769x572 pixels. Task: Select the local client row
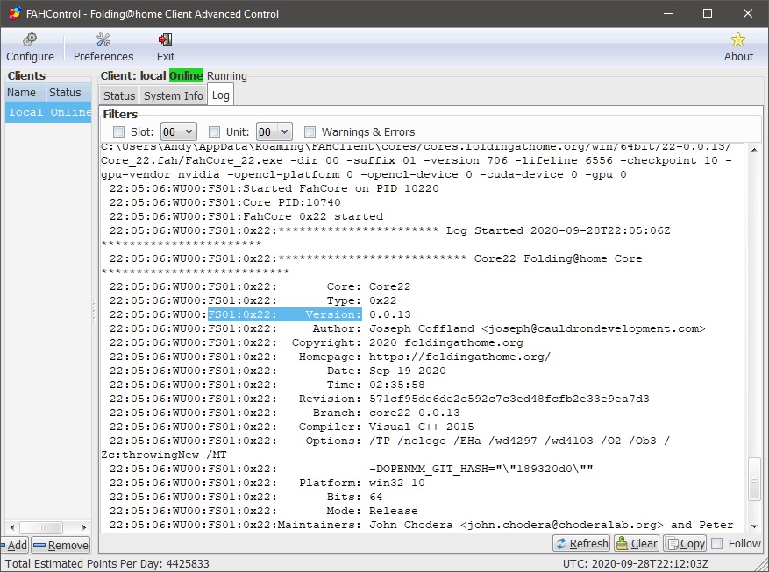48,112
